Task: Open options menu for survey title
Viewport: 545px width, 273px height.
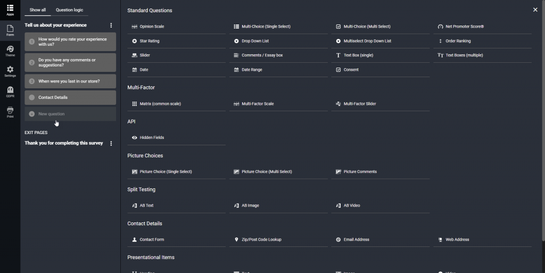Action: coord(111,26)
